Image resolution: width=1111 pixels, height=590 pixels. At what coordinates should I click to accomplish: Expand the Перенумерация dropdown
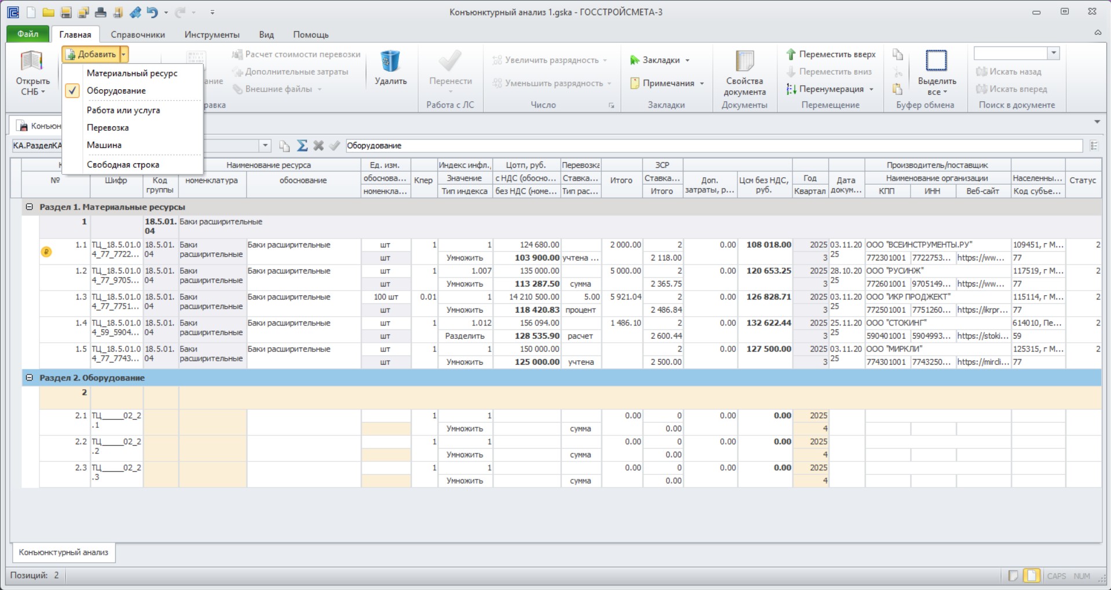[x=871, y=89]
